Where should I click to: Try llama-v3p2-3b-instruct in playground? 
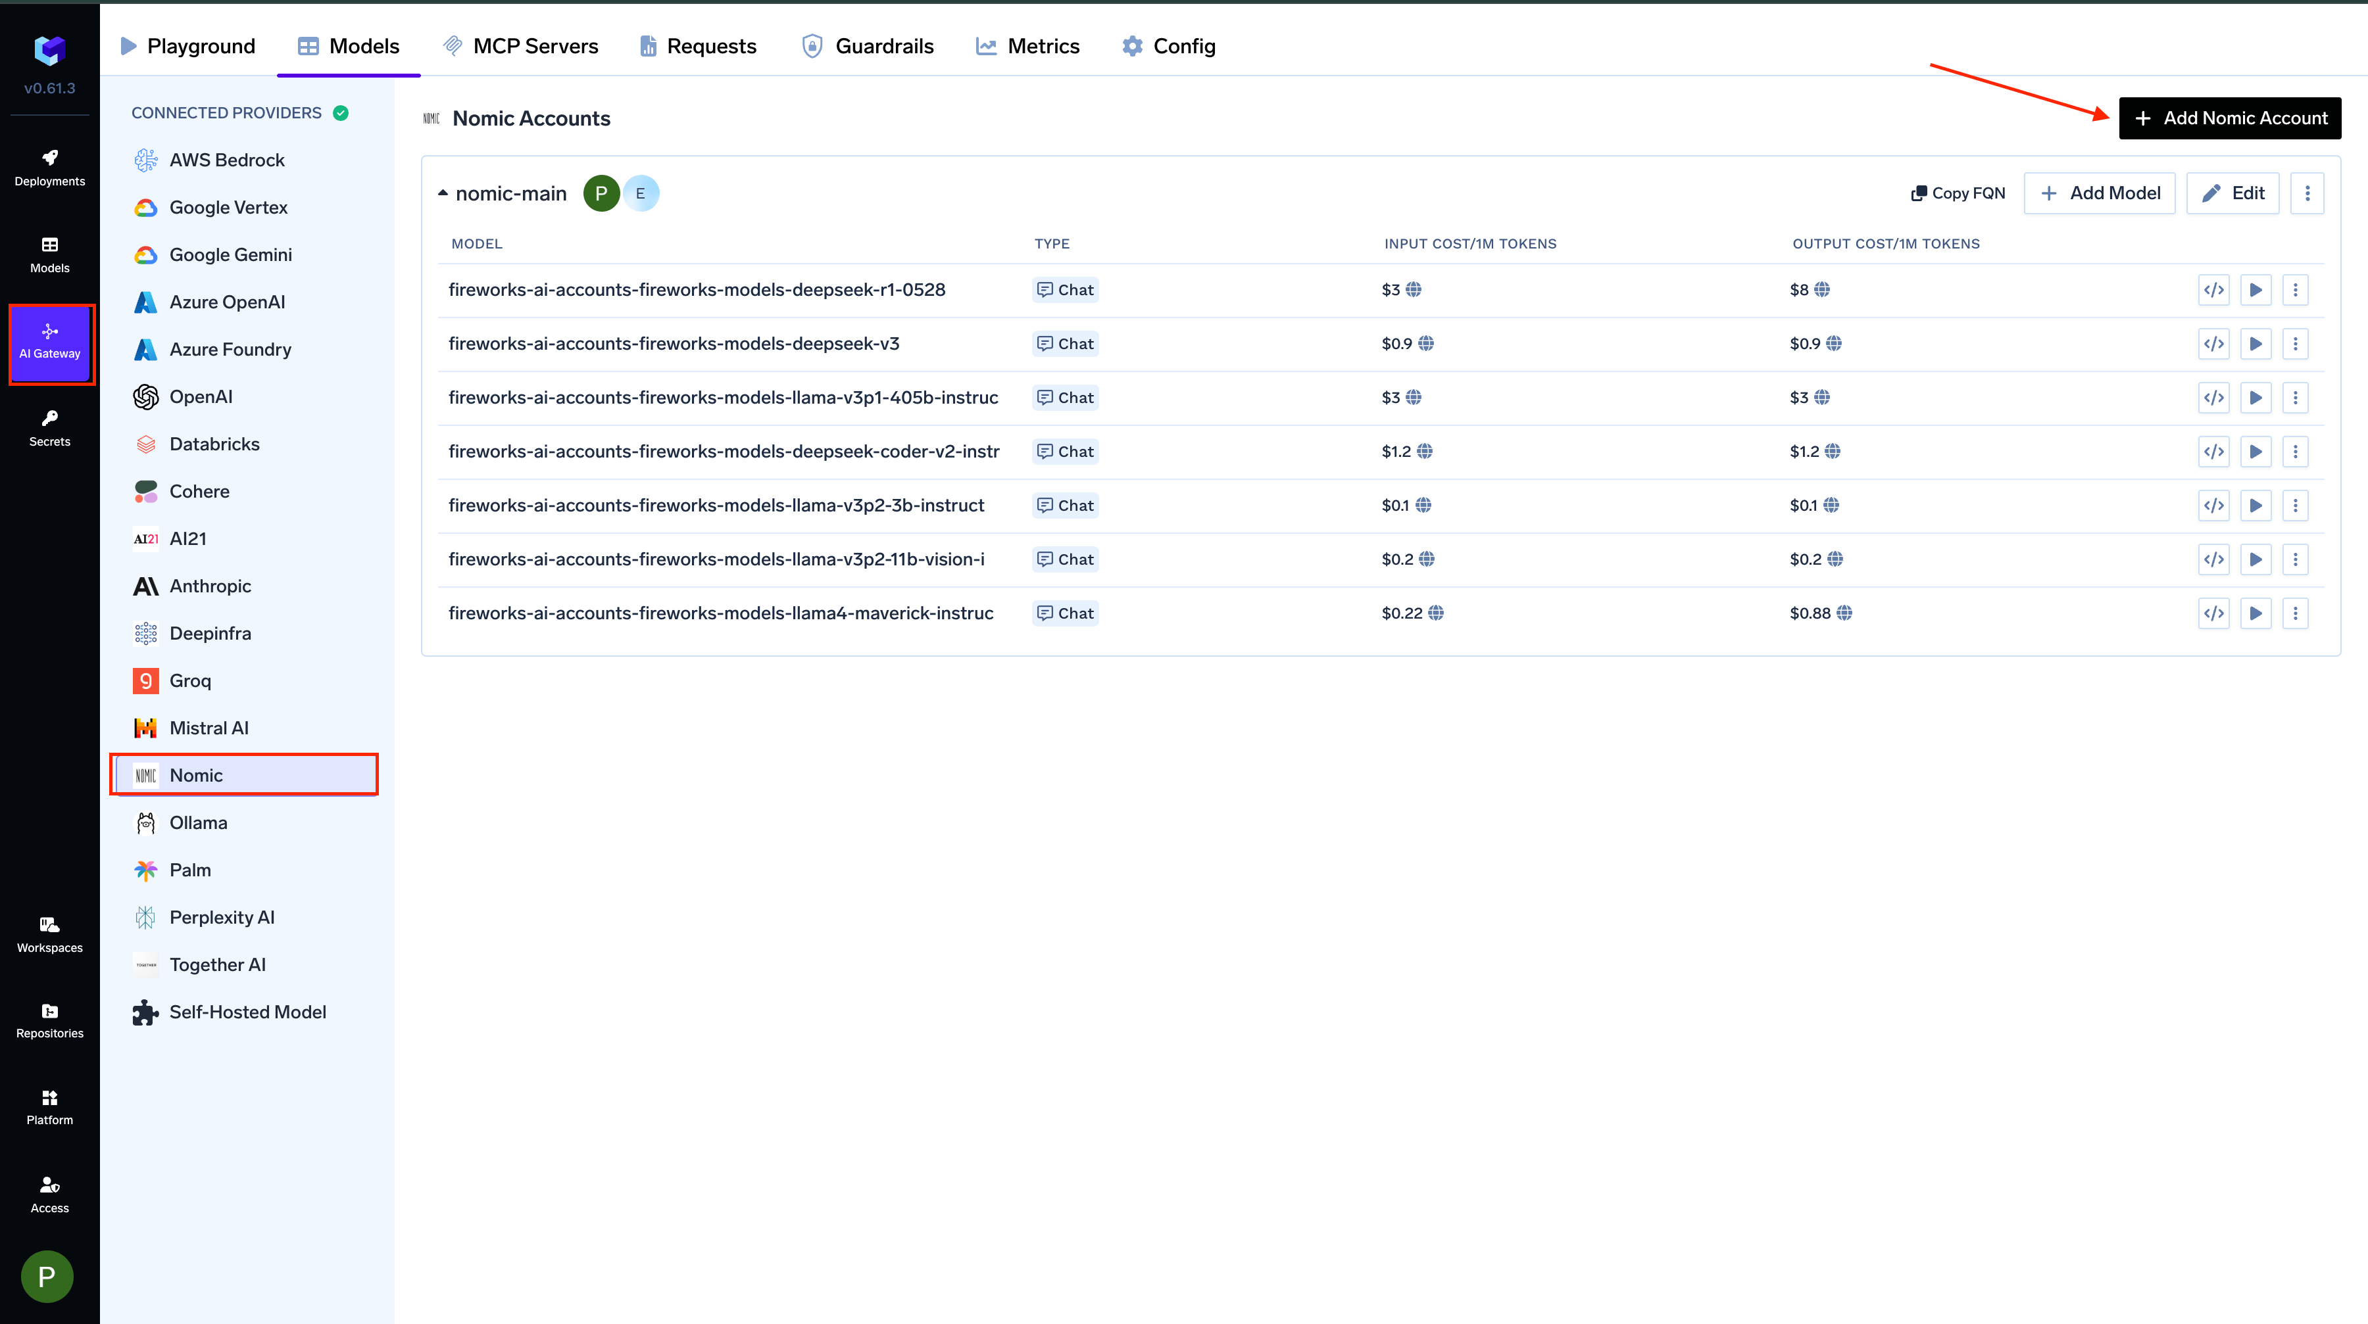click(2256, 506)
